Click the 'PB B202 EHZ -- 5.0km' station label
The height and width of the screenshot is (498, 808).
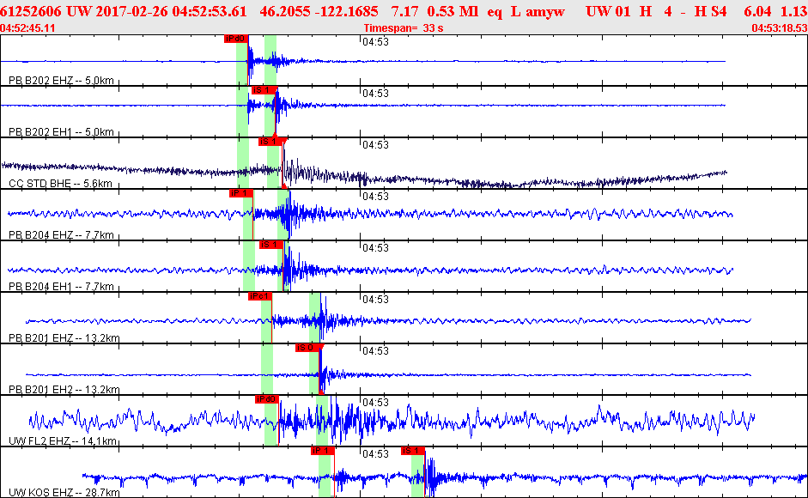61,81
